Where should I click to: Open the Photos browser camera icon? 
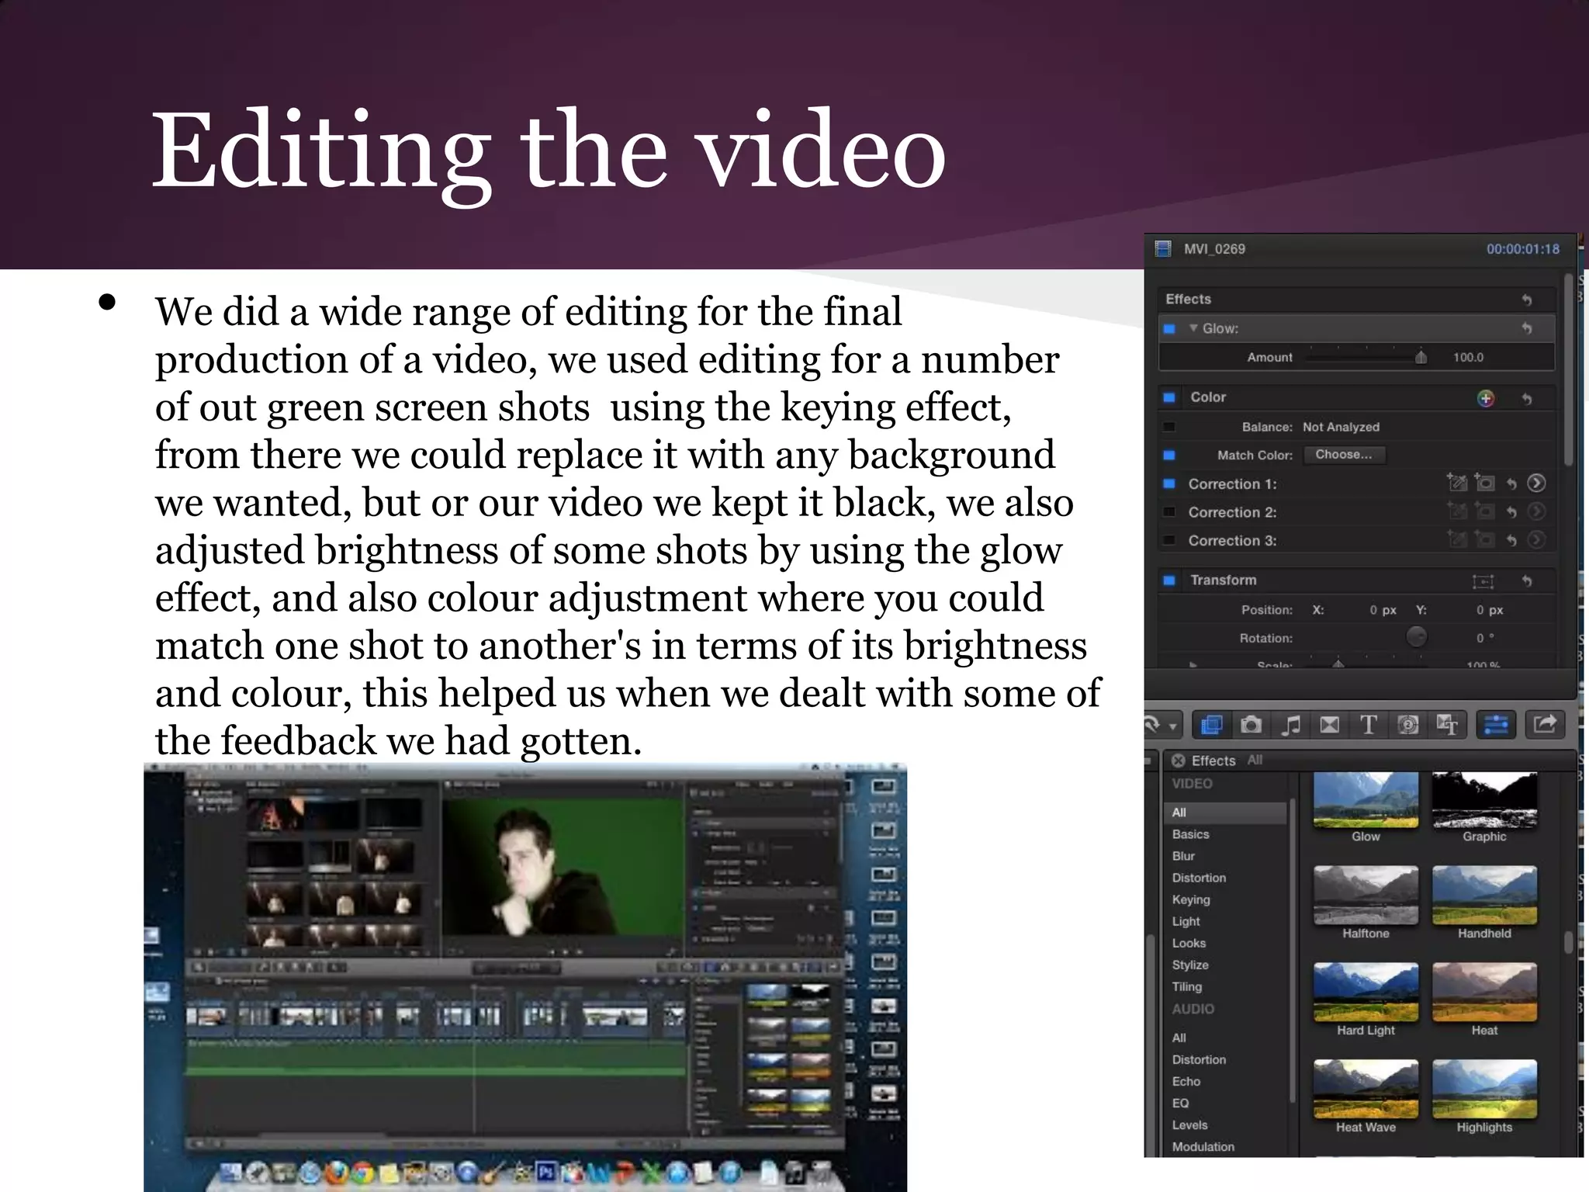[x=1251, y=725]
